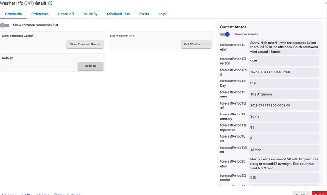
Task: Switch to the Logs tab
Action: 162,14
